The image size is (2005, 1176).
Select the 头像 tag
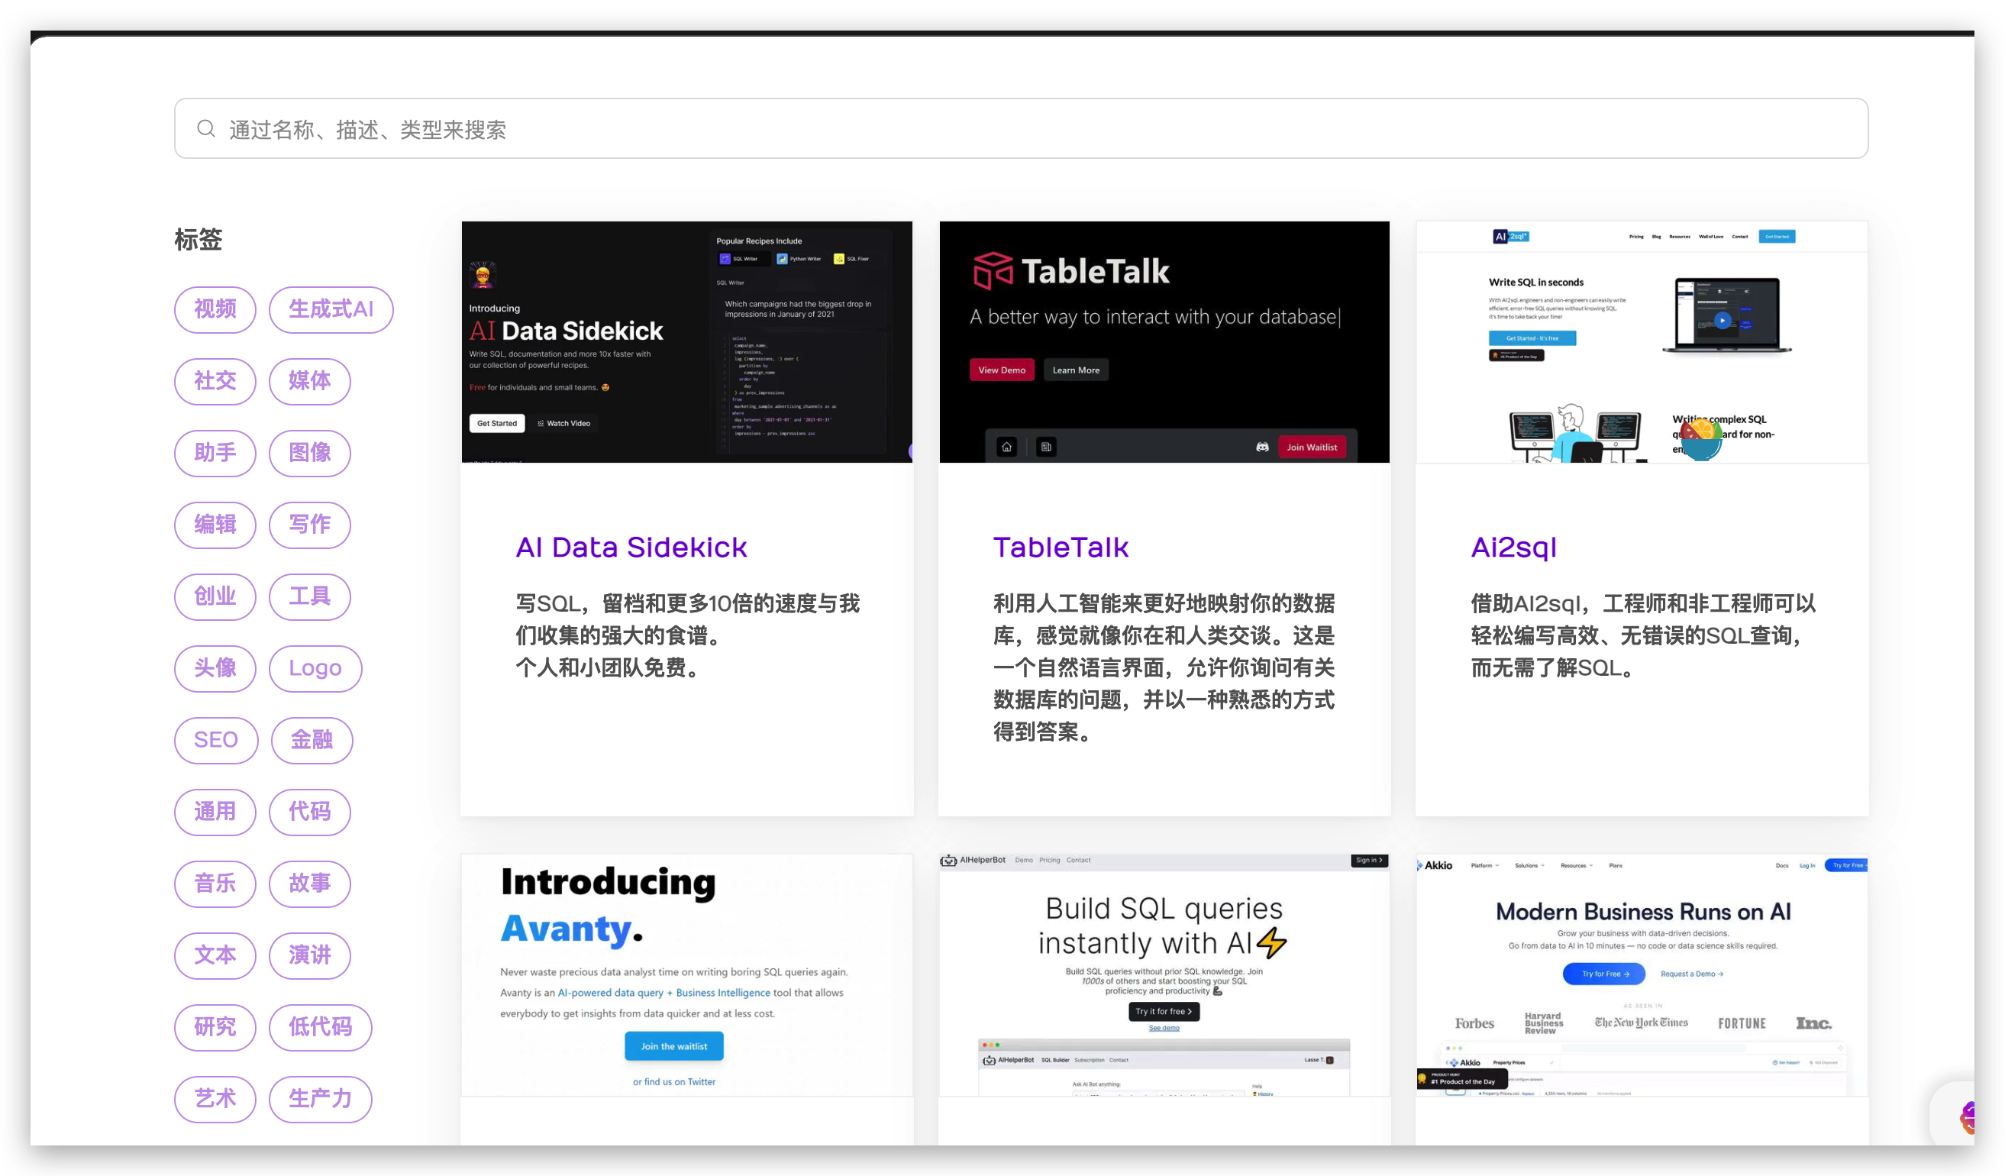pos(215,668)
